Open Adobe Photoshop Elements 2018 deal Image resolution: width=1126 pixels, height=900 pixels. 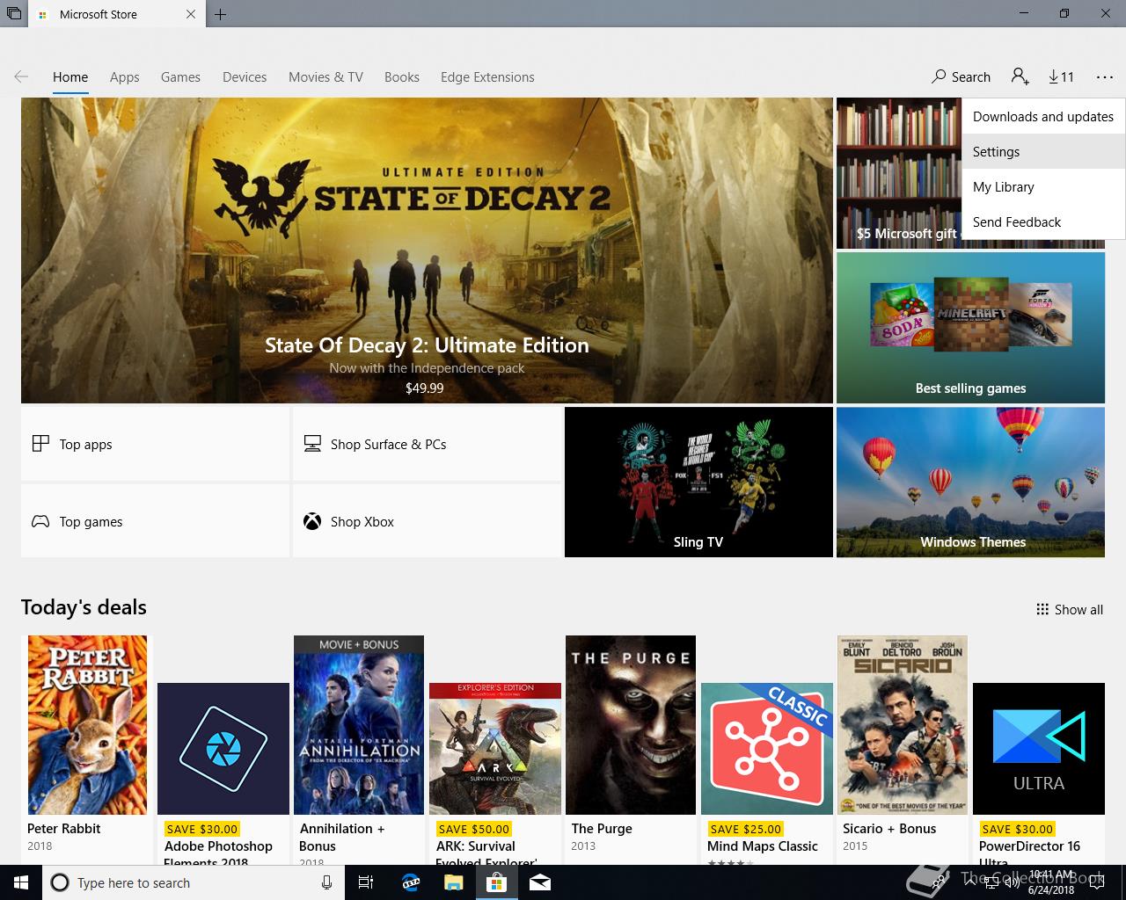pos(223,749)
